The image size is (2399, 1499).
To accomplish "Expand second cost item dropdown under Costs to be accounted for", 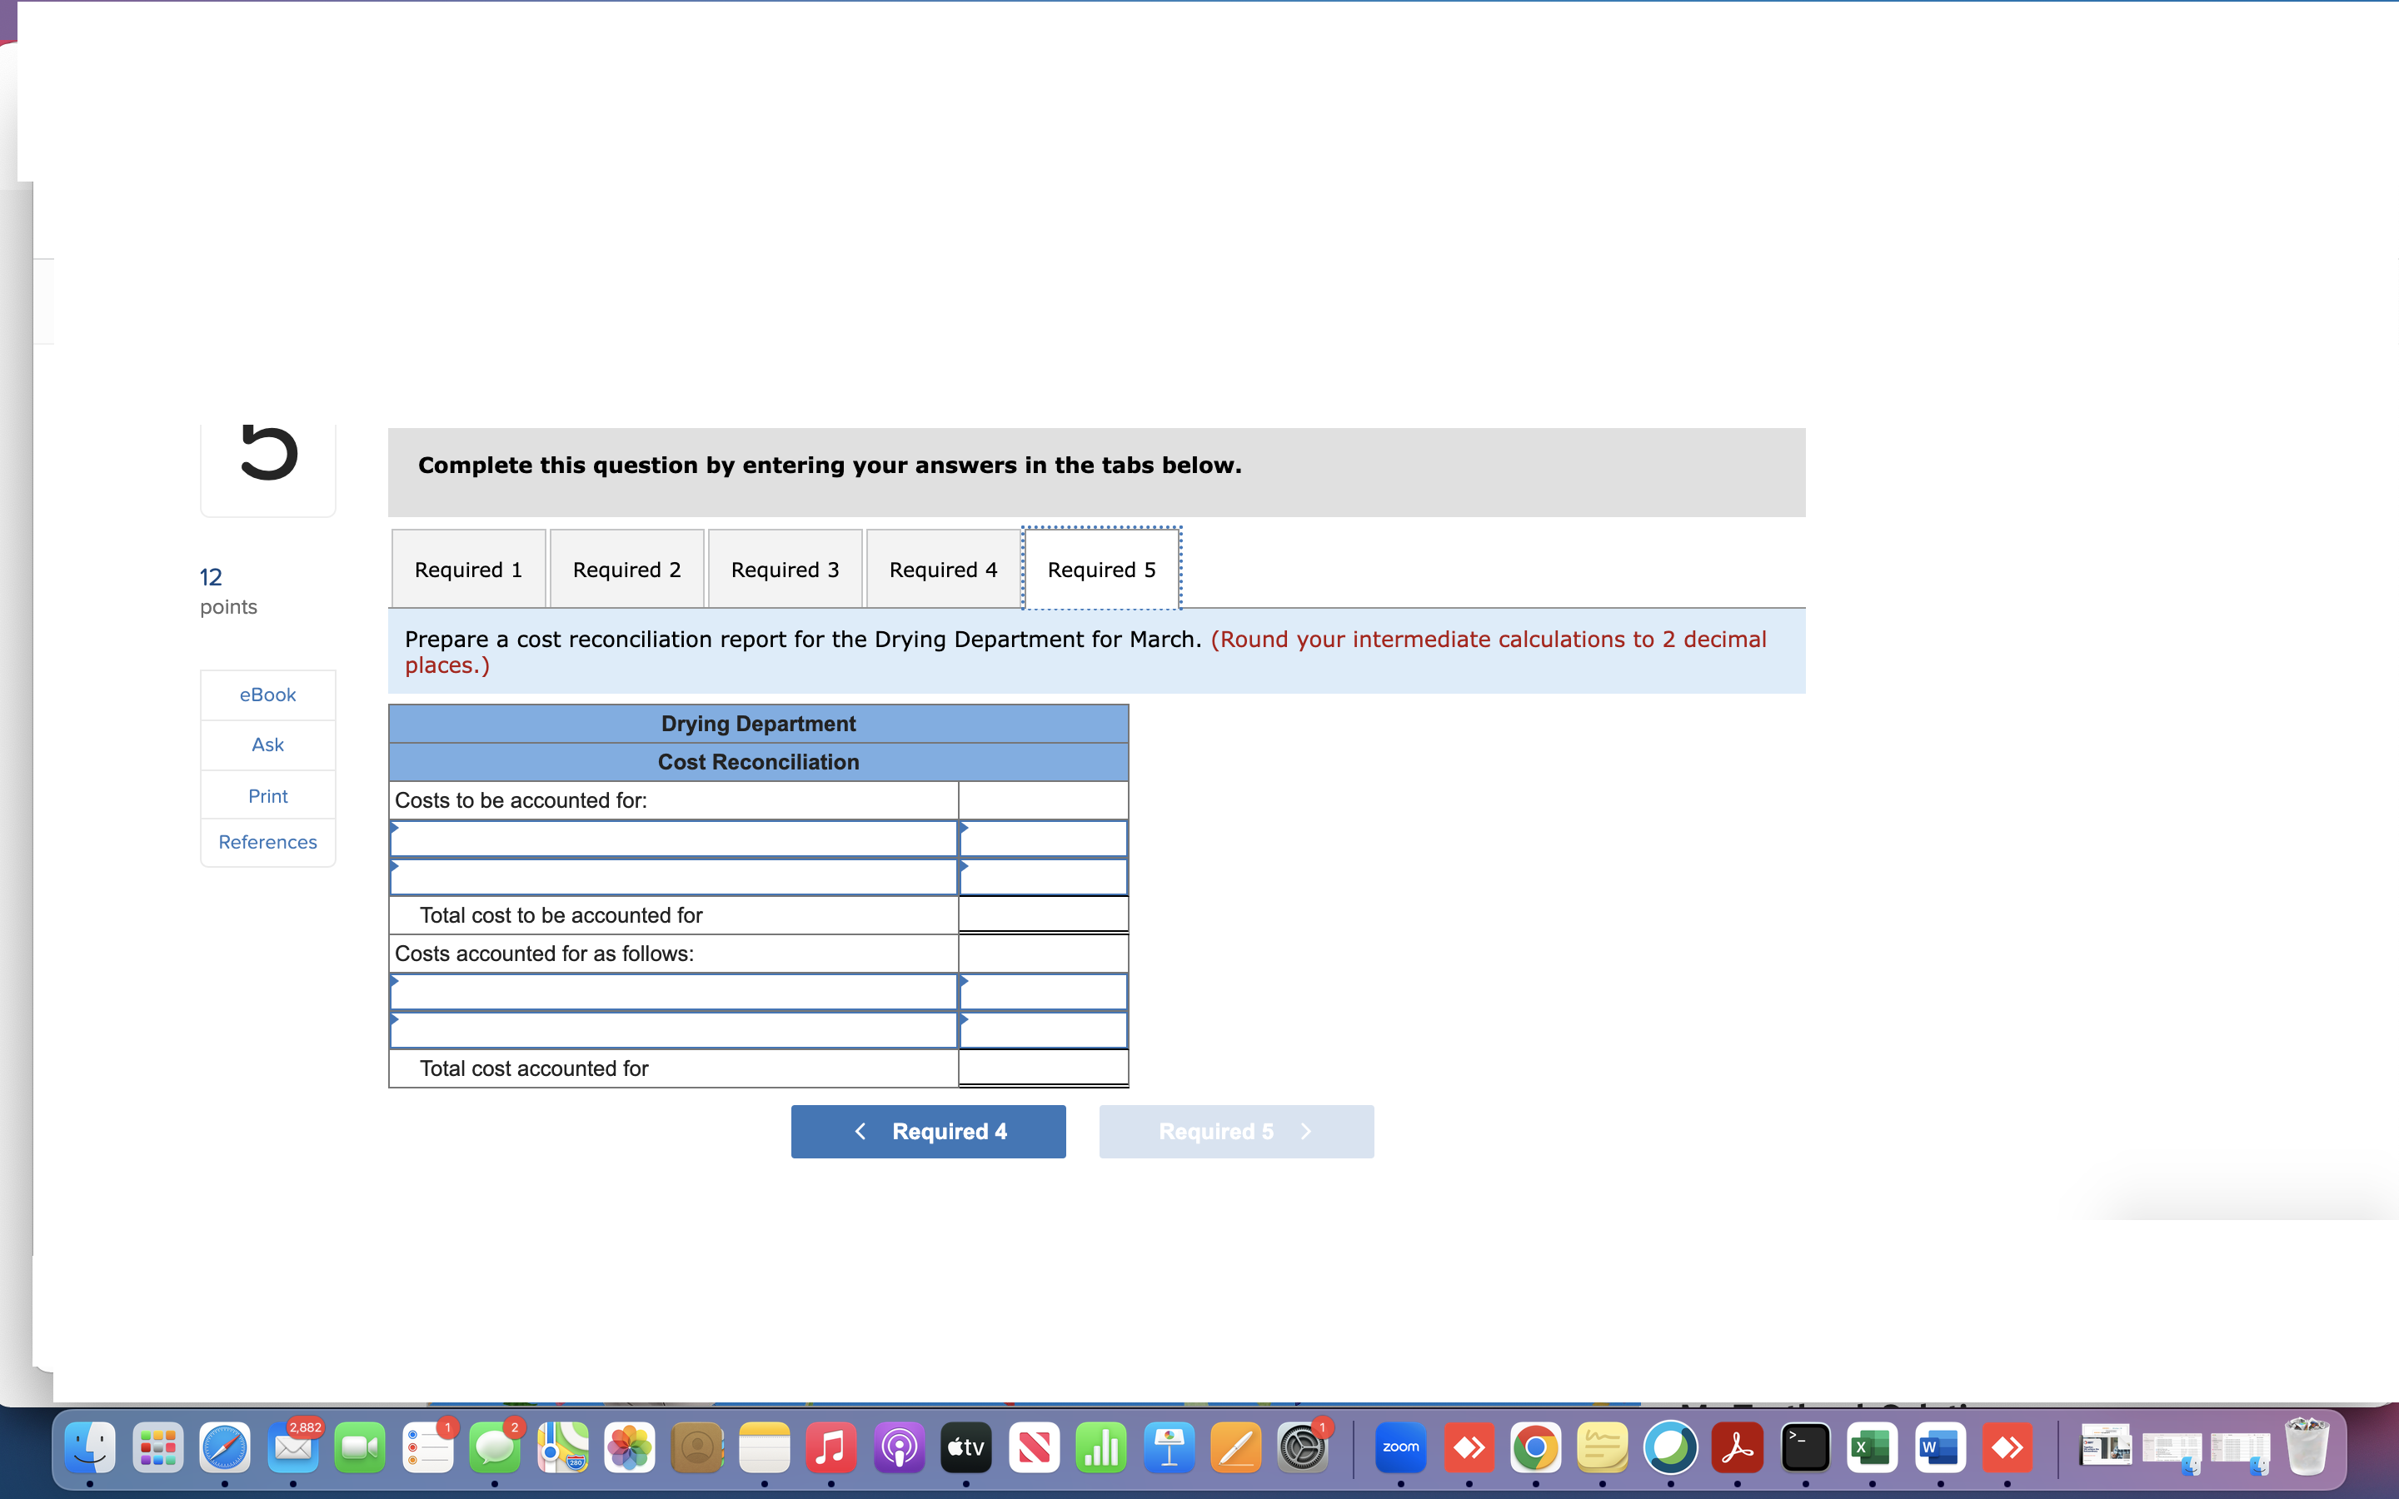I will [673, 878].
